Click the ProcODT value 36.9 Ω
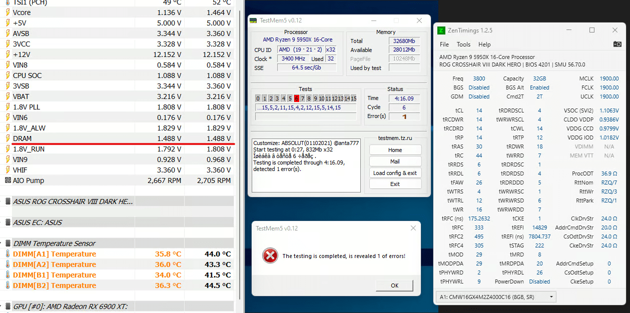The width and height of the screenshot is (630, 313). tap(609, 173)
